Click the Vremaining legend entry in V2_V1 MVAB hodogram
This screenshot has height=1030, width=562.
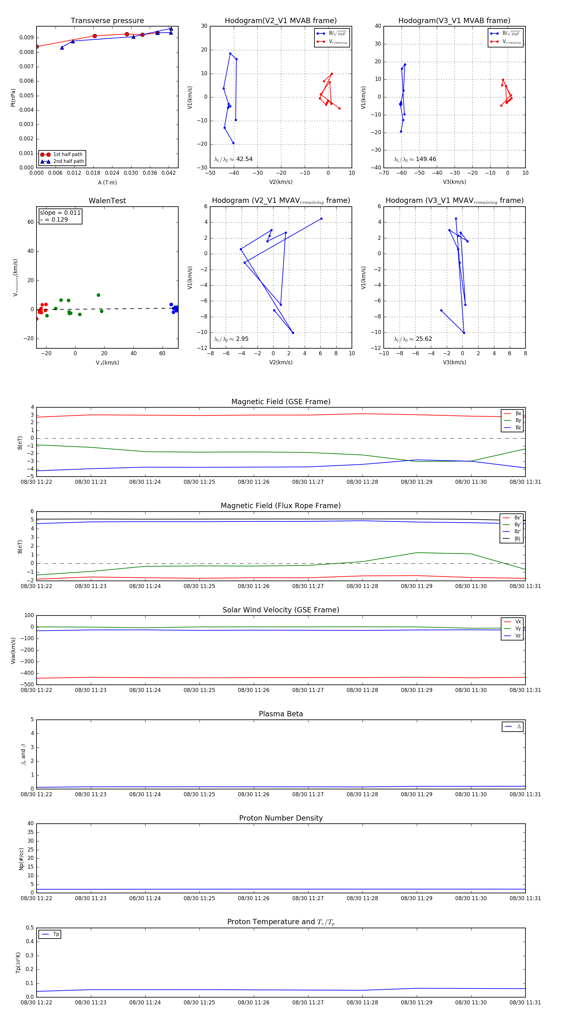click(332, 42)
